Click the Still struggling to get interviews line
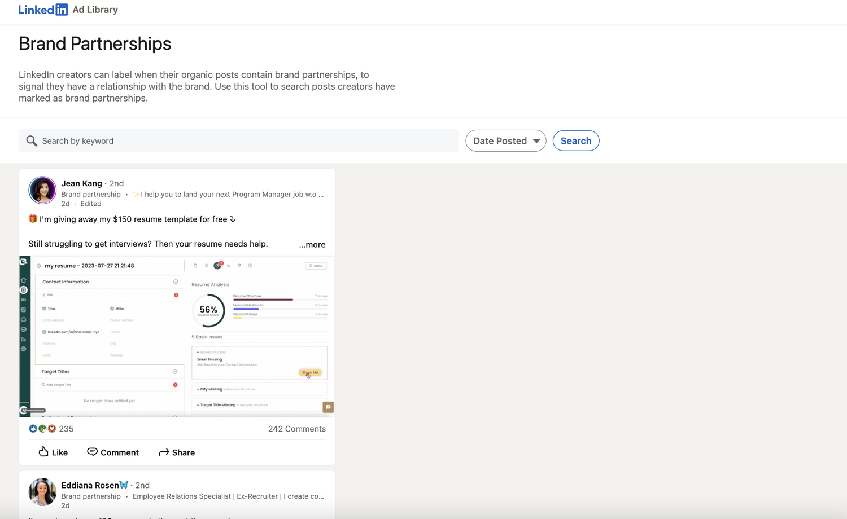 pyautogui.click(x=149, y=244)
